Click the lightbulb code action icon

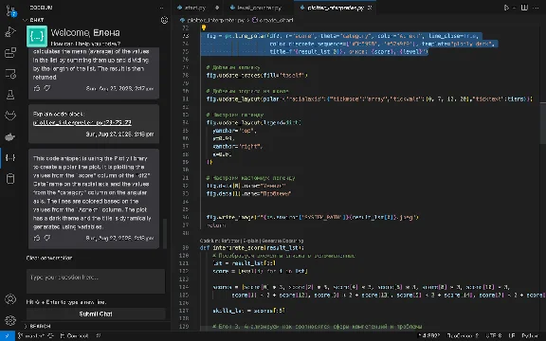[x=204, y=27]
